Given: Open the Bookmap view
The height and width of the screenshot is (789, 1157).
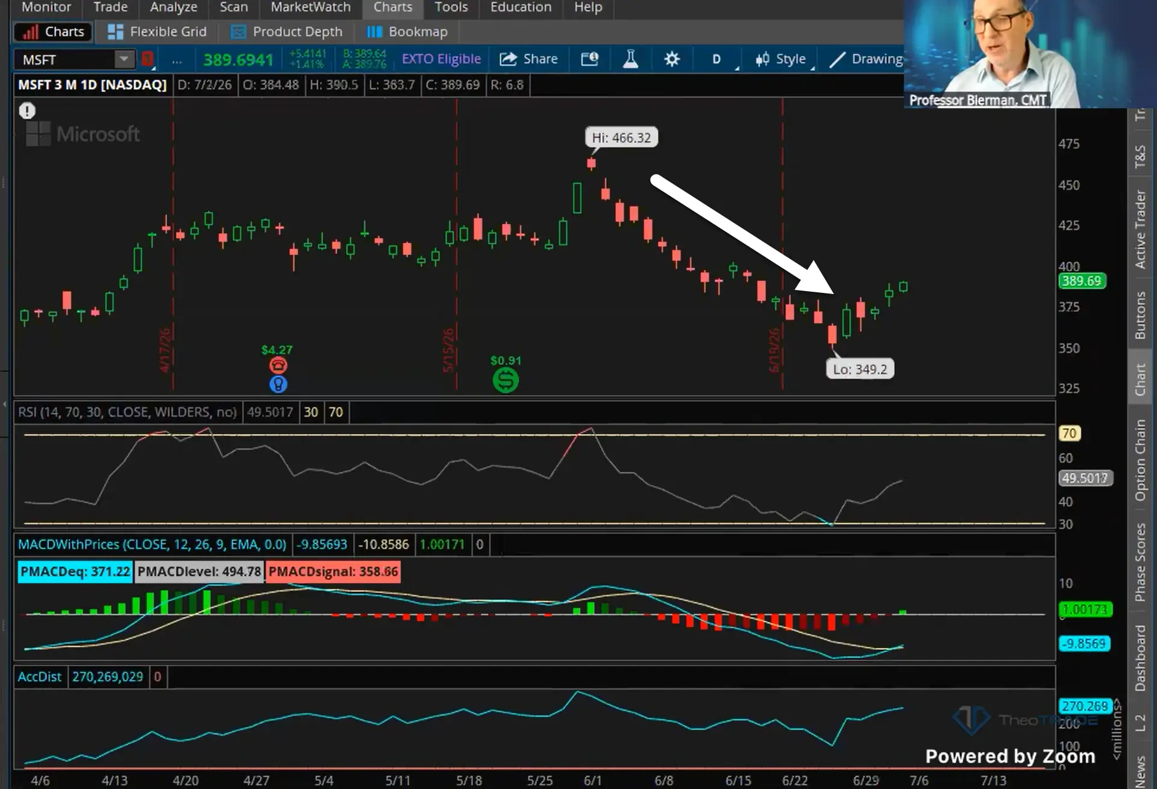Looking at the screenshot, I should pyautogui.click(x=407, y=32).
